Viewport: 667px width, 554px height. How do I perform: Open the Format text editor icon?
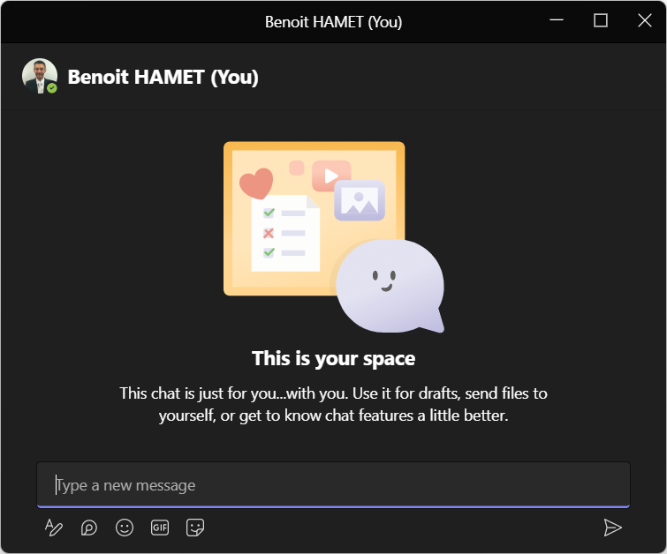54,528
